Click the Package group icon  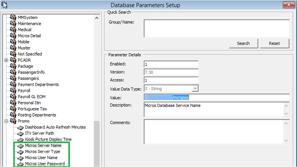pos(13,66)
